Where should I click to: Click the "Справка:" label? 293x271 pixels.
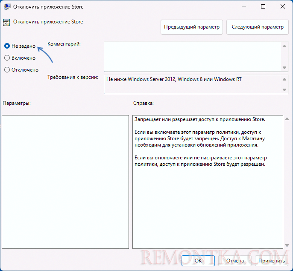(x=144, y=103)
